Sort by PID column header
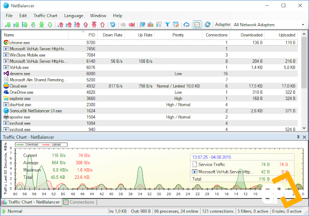The image size is (309, 216). (83, 35)
